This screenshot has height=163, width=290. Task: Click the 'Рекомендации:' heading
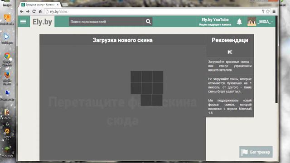[230, 46]
